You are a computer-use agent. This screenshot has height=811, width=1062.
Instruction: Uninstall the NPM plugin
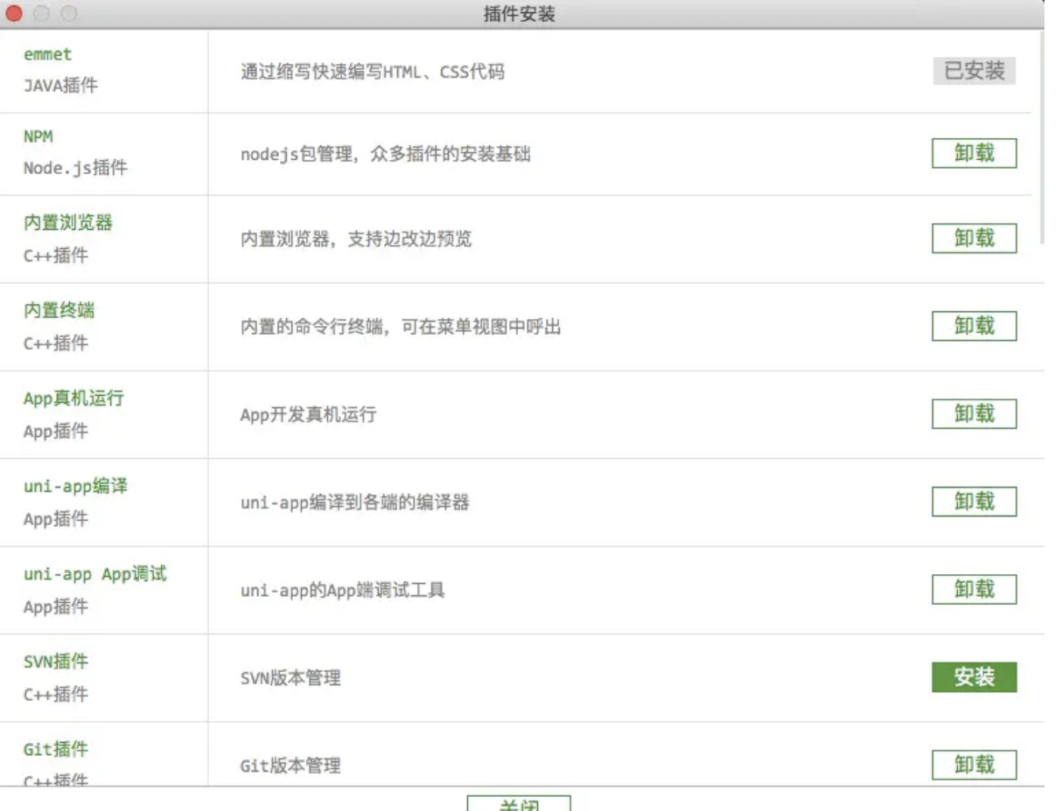[974, 154]
